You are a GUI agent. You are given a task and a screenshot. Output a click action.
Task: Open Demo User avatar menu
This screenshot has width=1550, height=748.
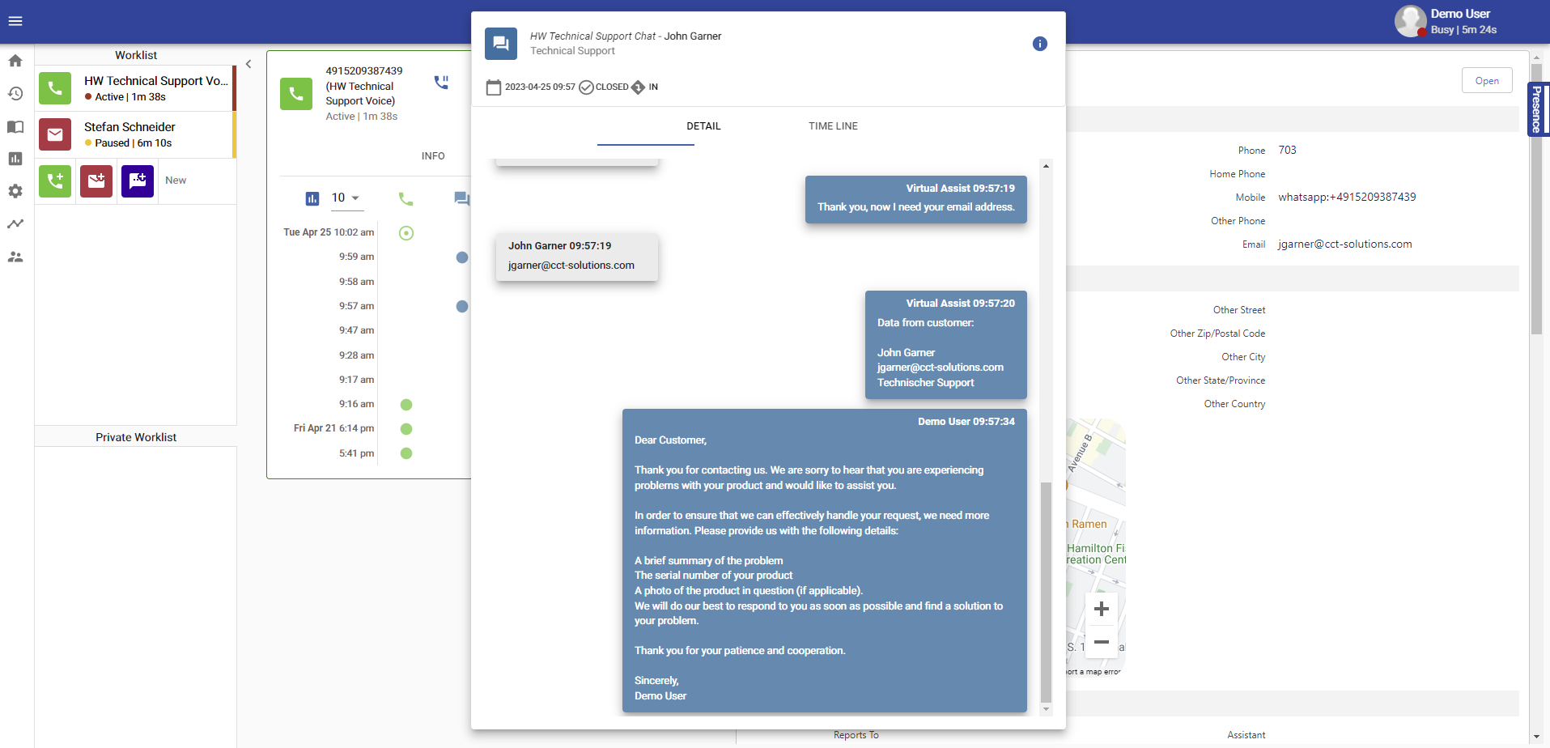coord(1411,21)
